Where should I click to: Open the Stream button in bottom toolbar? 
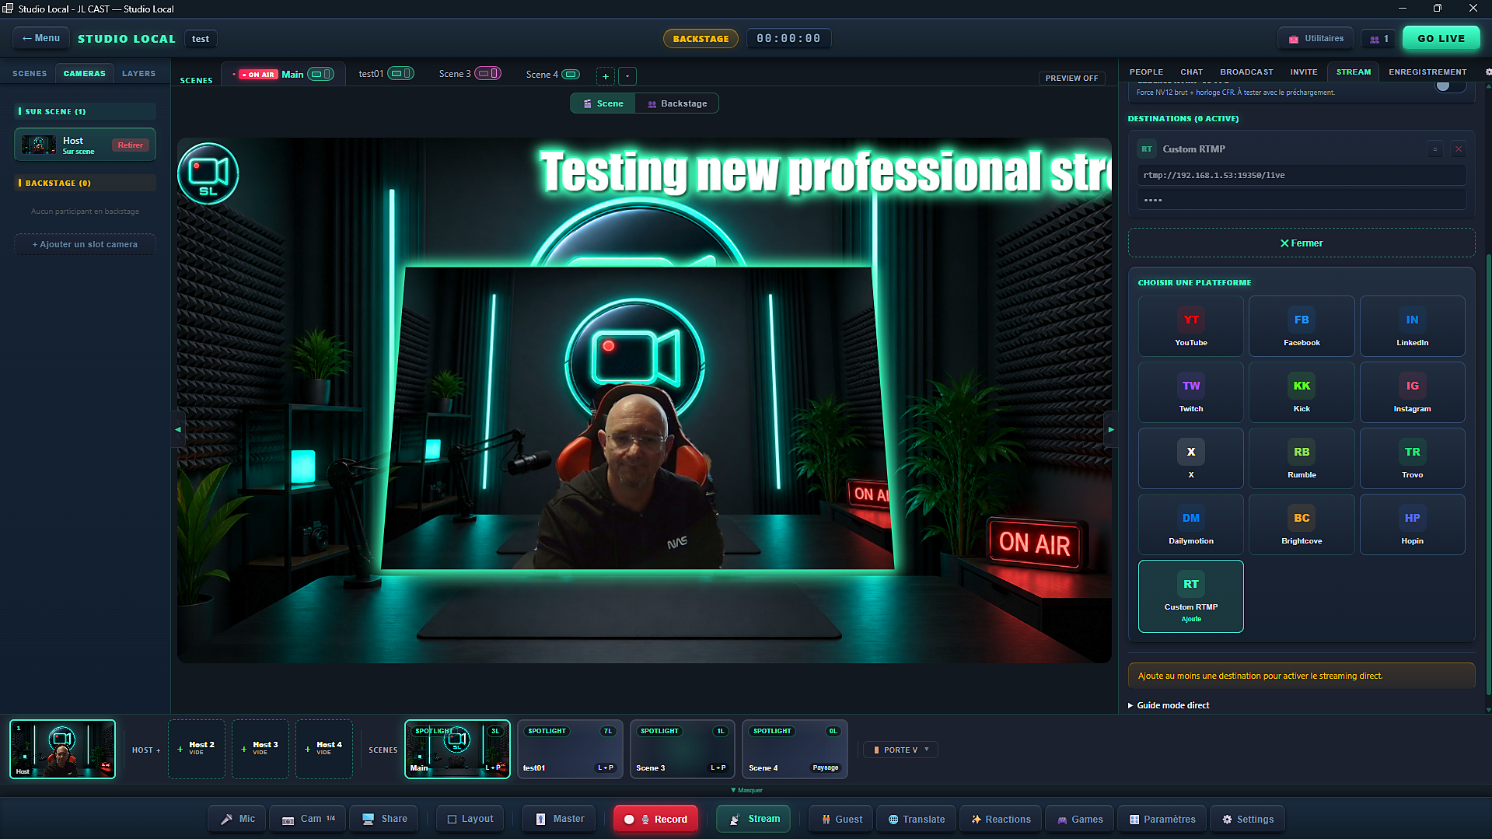(754, 819)
